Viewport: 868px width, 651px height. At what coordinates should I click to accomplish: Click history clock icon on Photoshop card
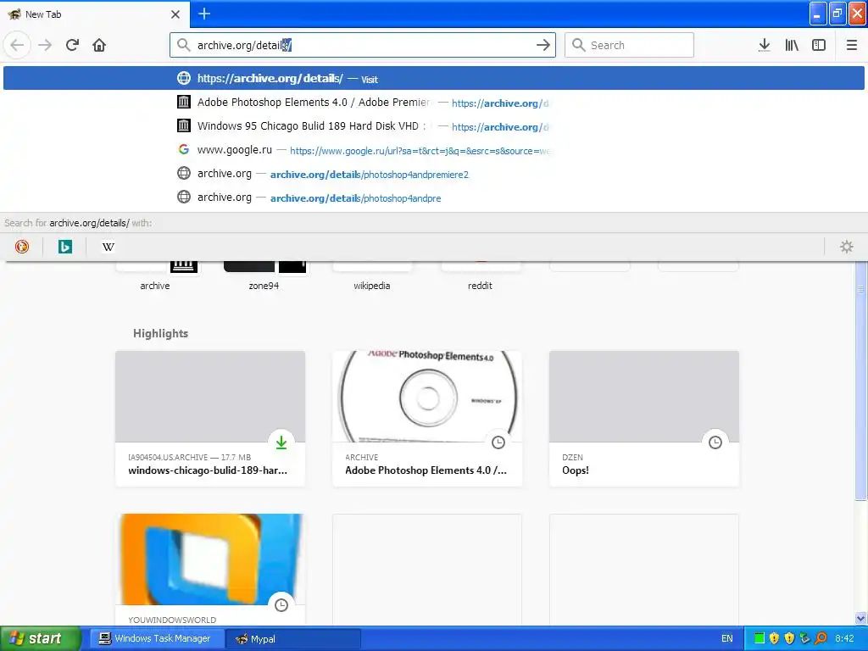(x=498, y=442)
